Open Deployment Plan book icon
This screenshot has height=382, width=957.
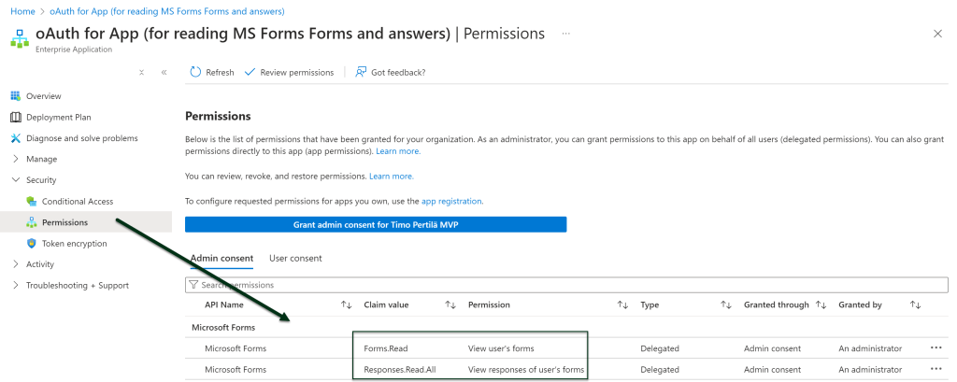click(x=16, y=117)
